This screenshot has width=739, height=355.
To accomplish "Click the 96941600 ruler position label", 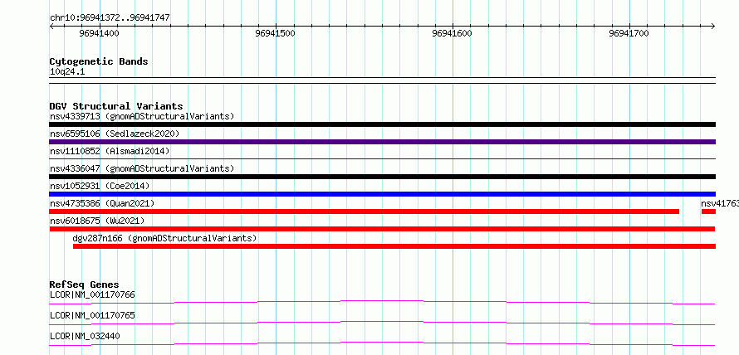I will click(452, 33).
